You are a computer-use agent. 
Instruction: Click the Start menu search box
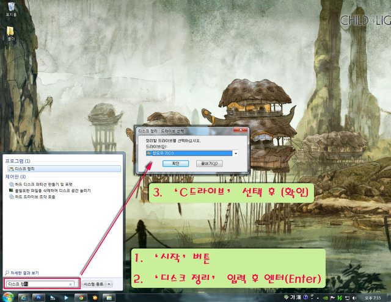click(x=40, y=284)
